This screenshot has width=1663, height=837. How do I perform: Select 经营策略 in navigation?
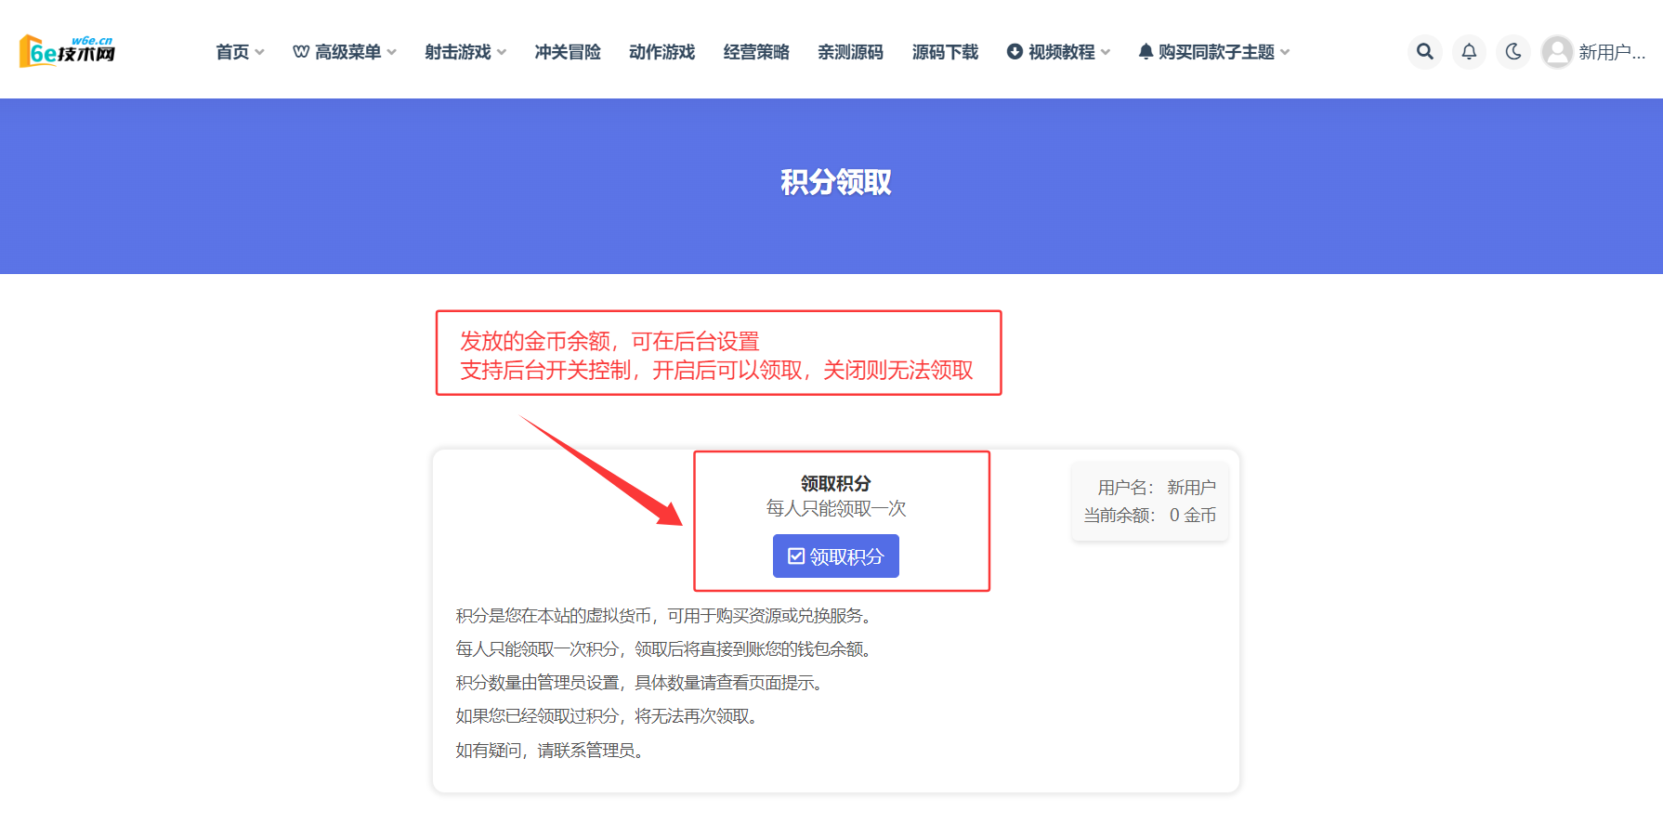(756, 52)
